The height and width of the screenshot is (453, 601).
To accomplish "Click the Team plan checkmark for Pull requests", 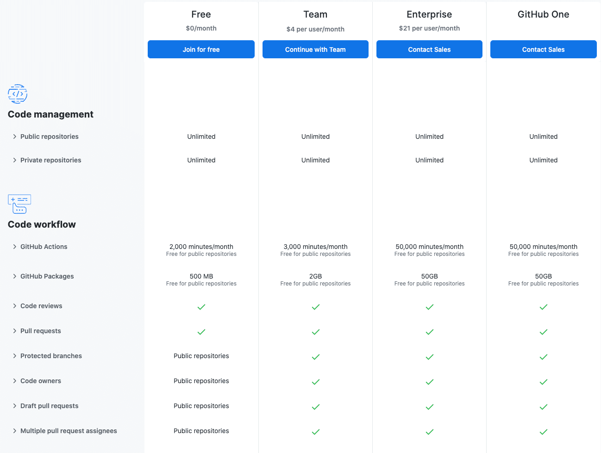I will pos(315,332).
